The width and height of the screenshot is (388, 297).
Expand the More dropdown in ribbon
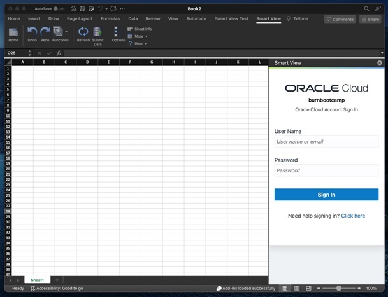(140, 36)
